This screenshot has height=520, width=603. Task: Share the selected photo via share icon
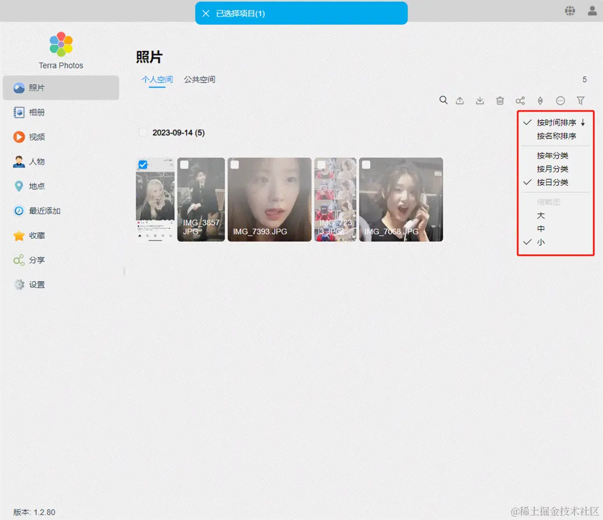(520, 100)
